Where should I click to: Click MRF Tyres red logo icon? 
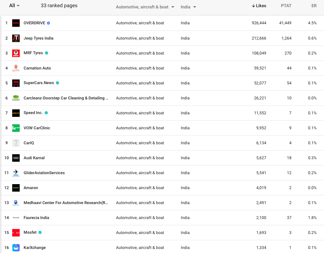click(x=16, y=53)
